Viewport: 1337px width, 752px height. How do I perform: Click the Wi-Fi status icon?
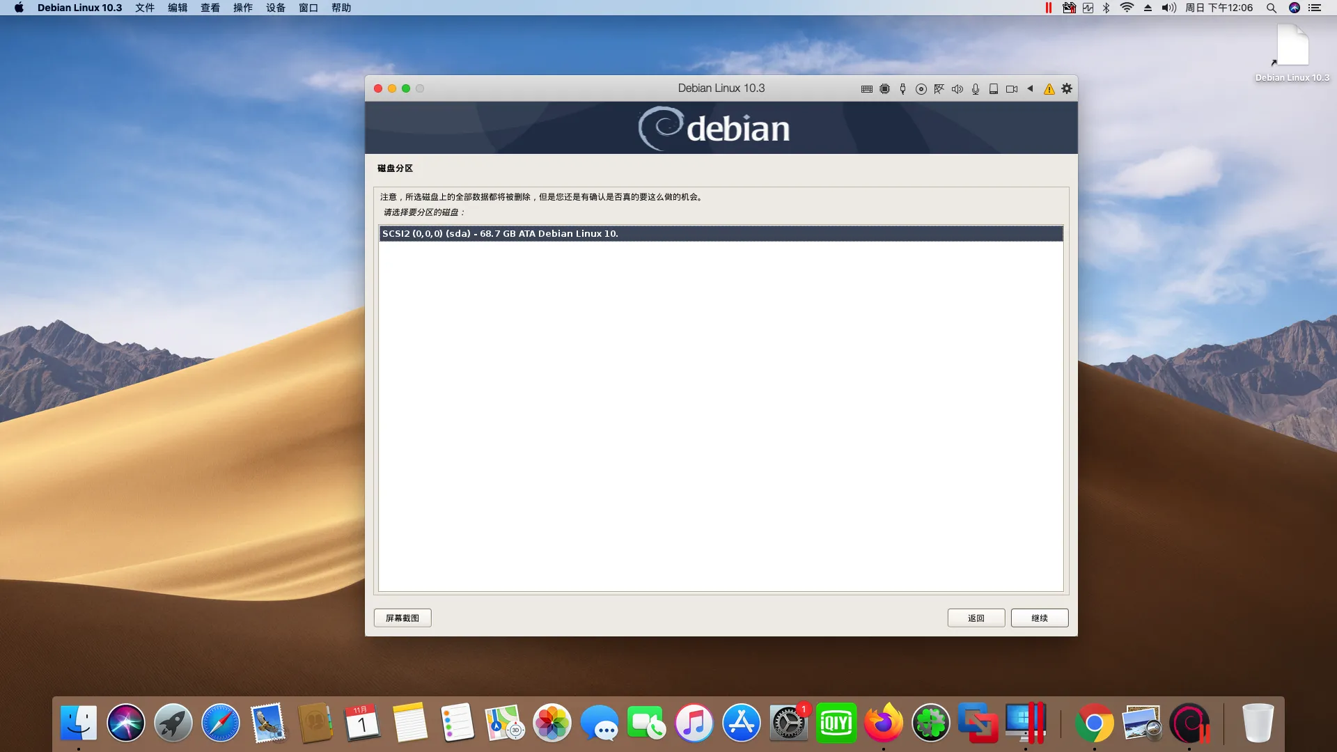pyautogui.click(x=1127, y=8)
